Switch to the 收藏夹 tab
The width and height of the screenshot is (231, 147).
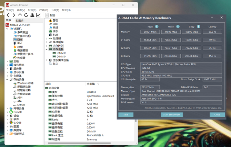click(20, 21)
